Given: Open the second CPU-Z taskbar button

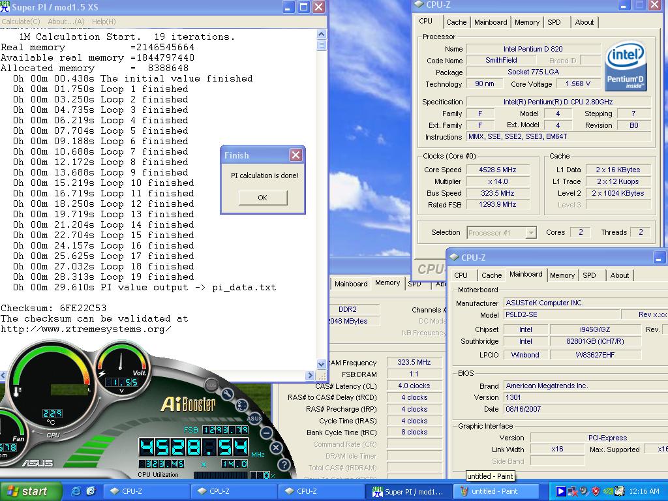Looking at the screenshot, I should [234, 491].
